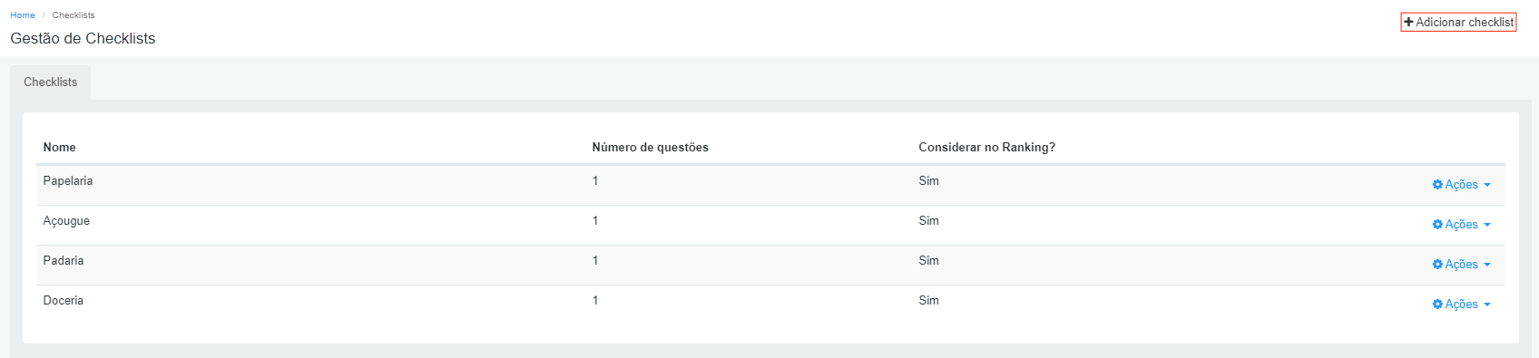1539x358 pixels.
Task: Click the plus icon in Adicionar checklist
Action: (1408, 22)
